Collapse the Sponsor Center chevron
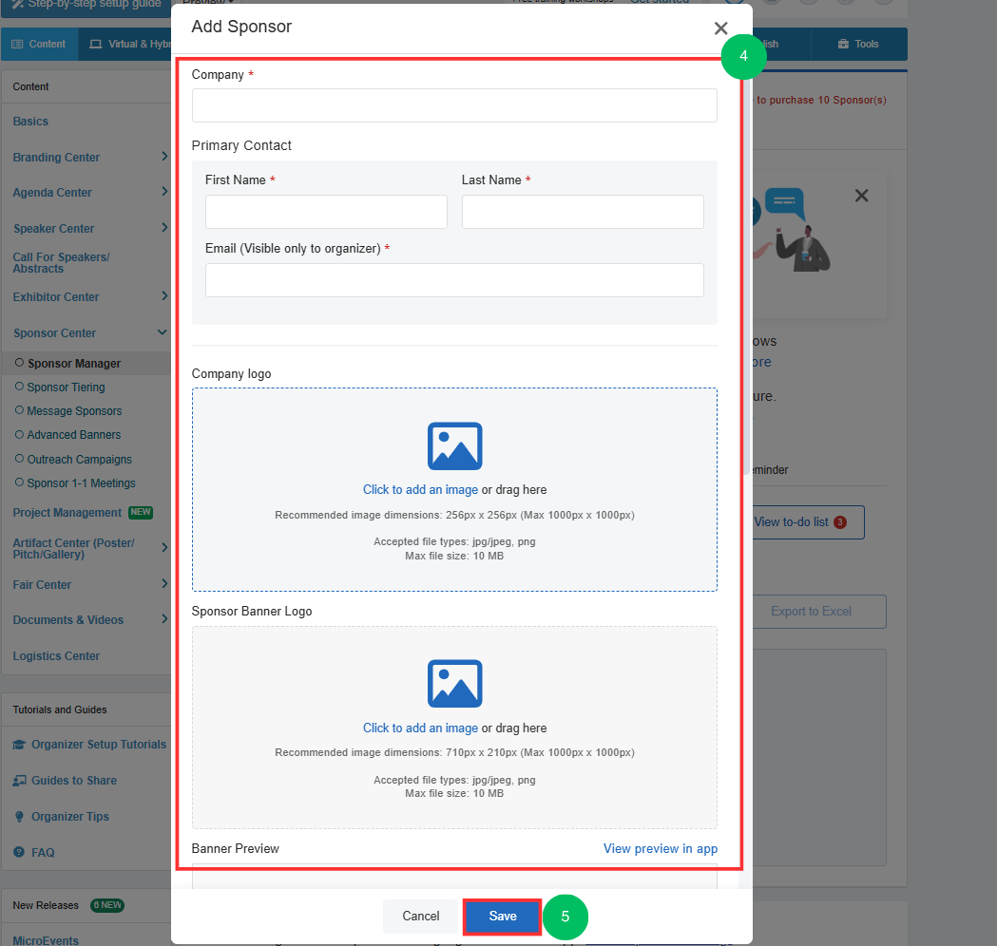997x946 pixels. [163, 332]
